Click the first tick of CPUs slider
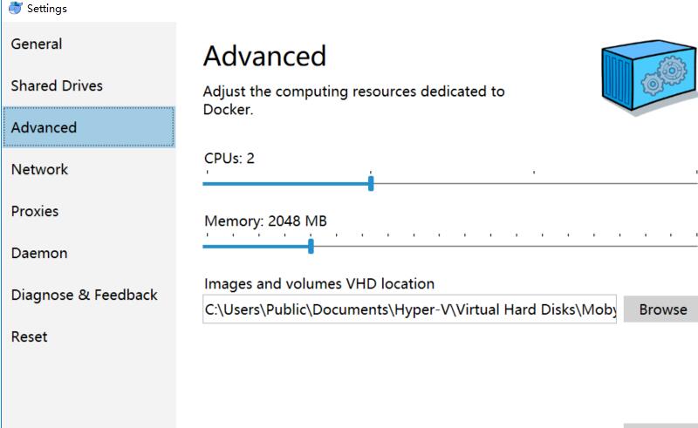The height and width of the screenshot is (428, 698). click(x=208, y=183)
